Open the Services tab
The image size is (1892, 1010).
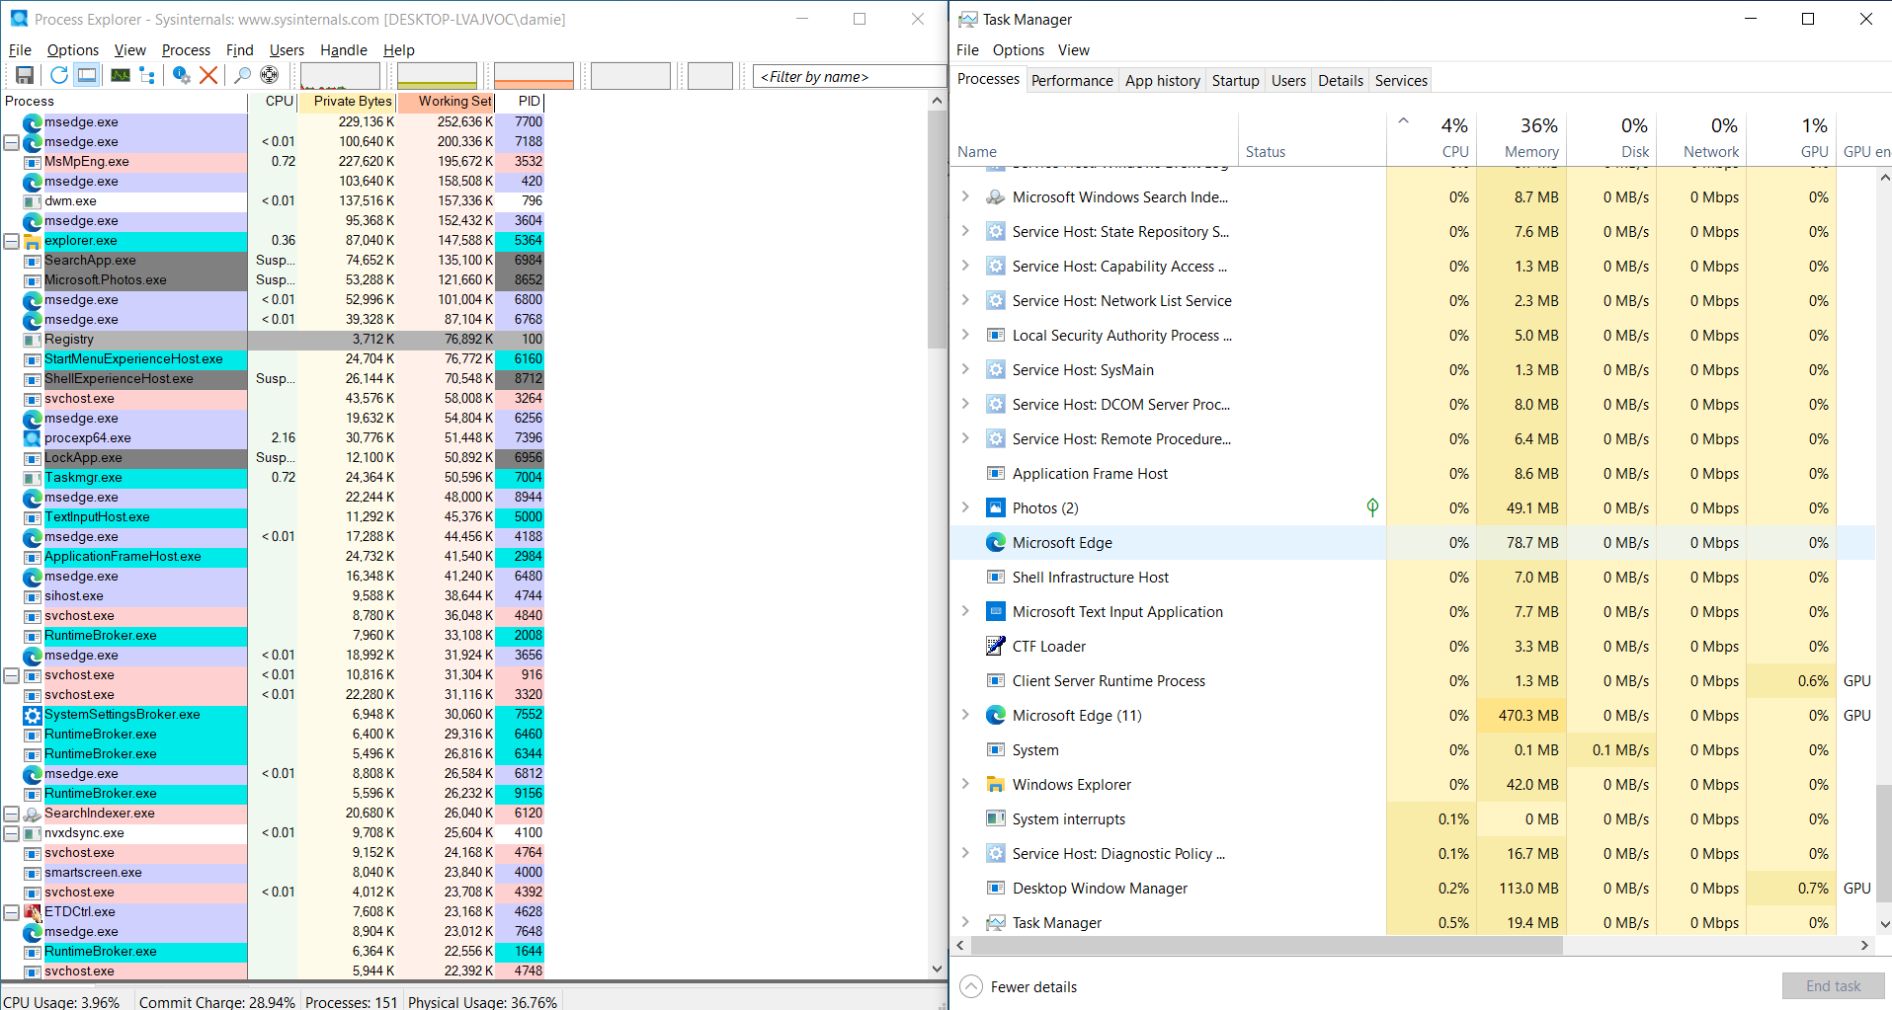pyautogui.click(x=1401, y=81)
